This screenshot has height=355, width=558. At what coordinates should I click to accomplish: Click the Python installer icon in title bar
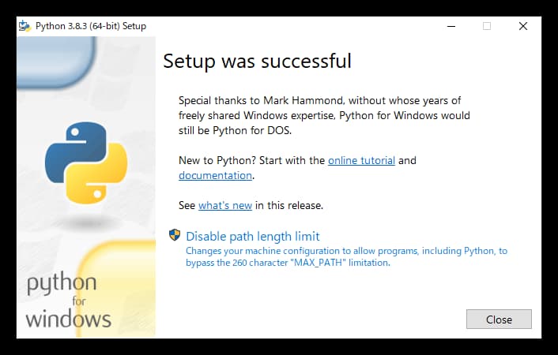coord(25,26)
